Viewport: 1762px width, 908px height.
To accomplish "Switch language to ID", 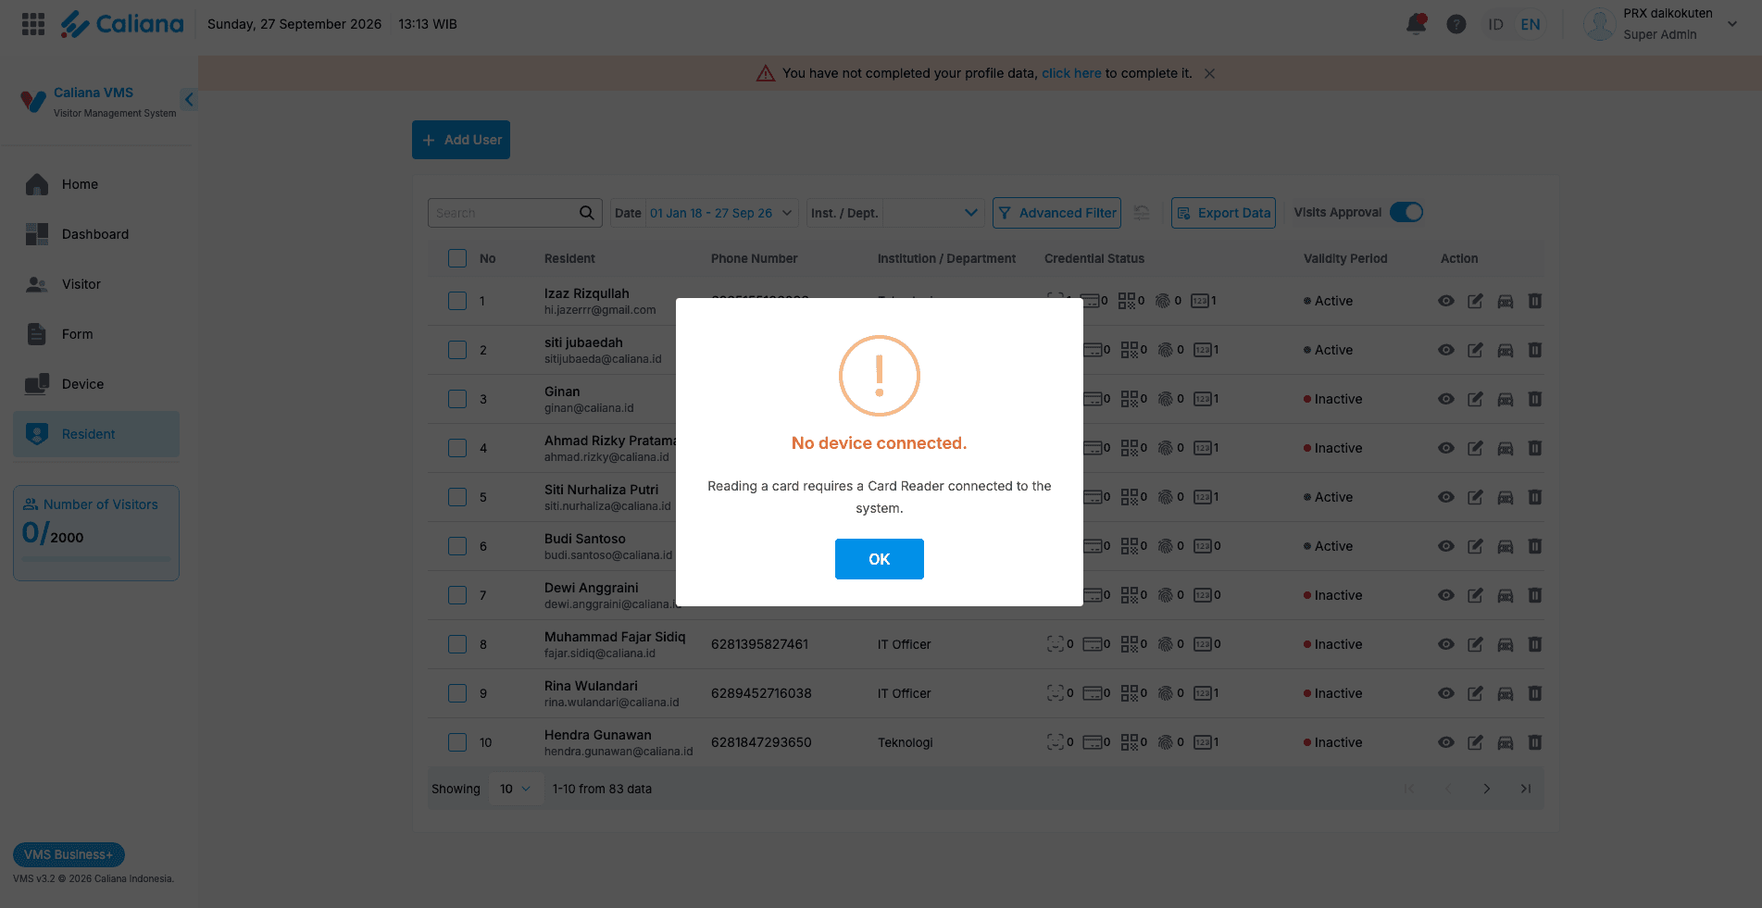I will pyautogui.click(x=1495, y=24).
